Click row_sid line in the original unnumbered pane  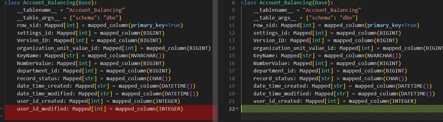click(100, 25)
